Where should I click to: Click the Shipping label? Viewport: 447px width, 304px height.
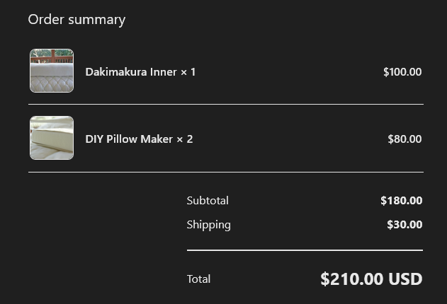click(x=209, y=225)
